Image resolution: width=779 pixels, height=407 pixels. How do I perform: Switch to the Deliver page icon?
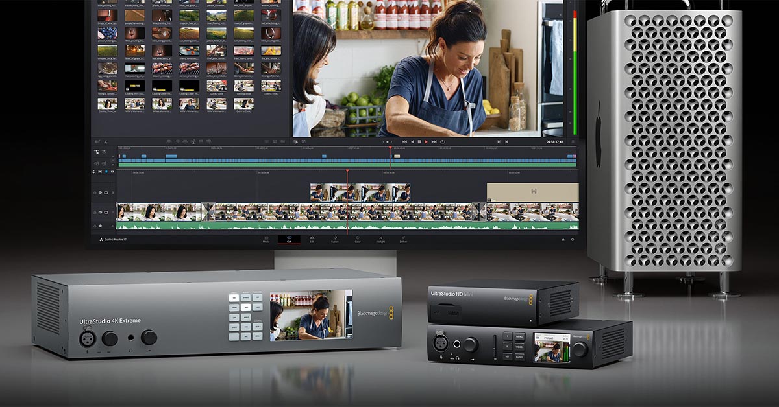coord(404,241)
